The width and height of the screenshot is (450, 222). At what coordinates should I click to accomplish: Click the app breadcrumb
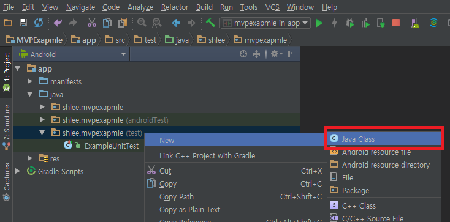pos(83,40)
